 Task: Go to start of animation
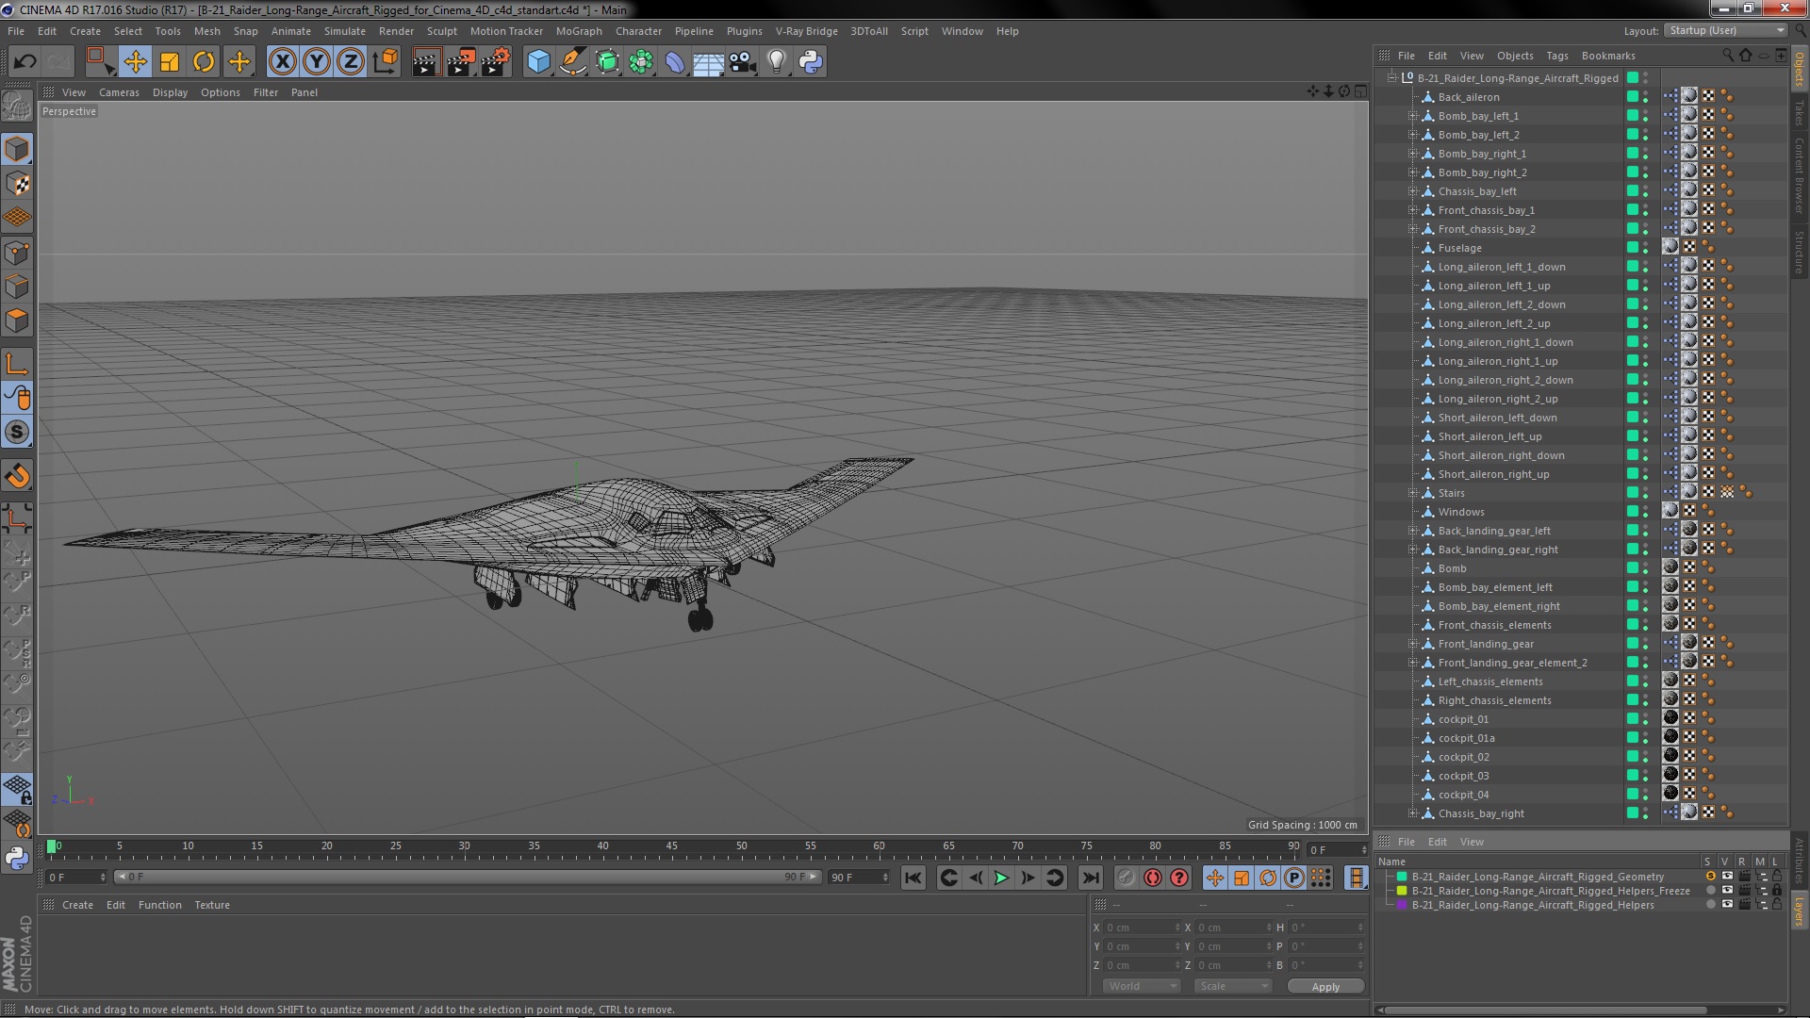point(913,878)
